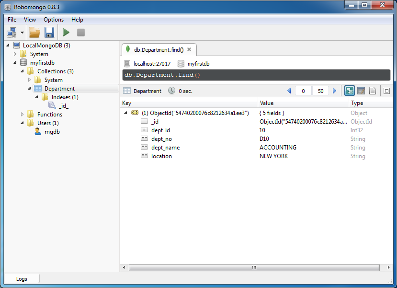Run the query with green play button
397x288 pixels.
click(x=66, y=33)
